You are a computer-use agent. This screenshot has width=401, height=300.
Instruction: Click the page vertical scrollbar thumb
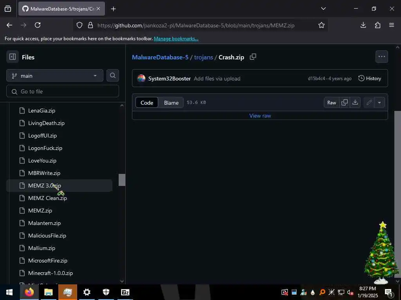point(398,194)
